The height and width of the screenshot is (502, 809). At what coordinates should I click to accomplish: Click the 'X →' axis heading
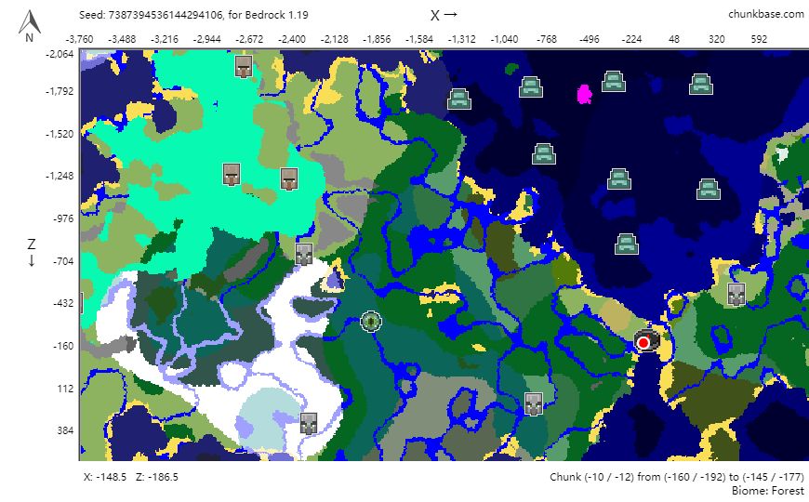(444, 15)
